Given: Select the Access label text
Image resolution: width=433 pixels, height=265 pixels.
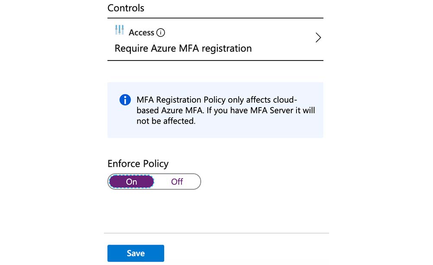Looking at the screenshot, I should click(x=141, y=32).
